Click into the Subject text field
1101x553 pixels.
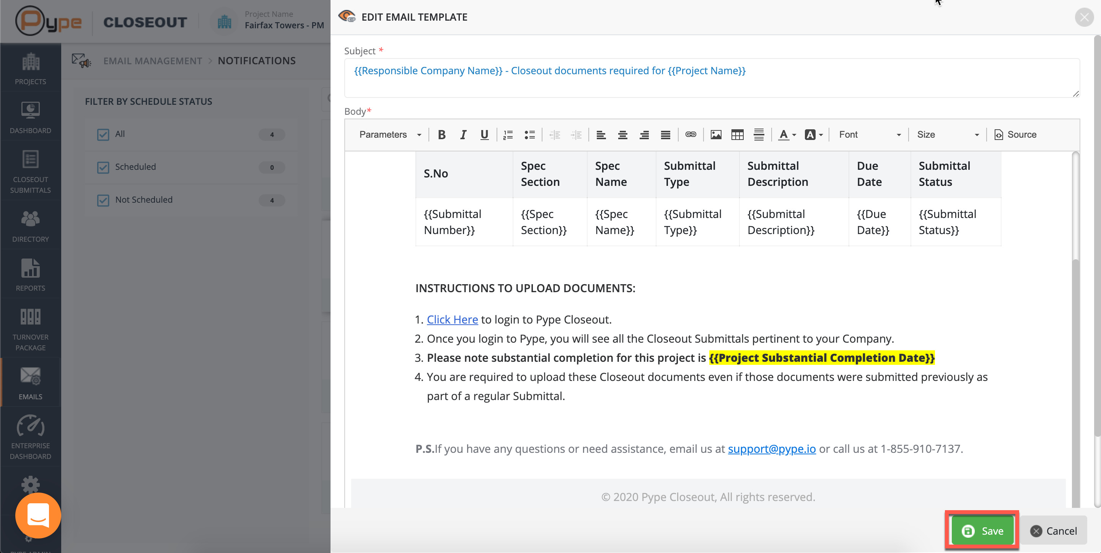tap(711, 78)
